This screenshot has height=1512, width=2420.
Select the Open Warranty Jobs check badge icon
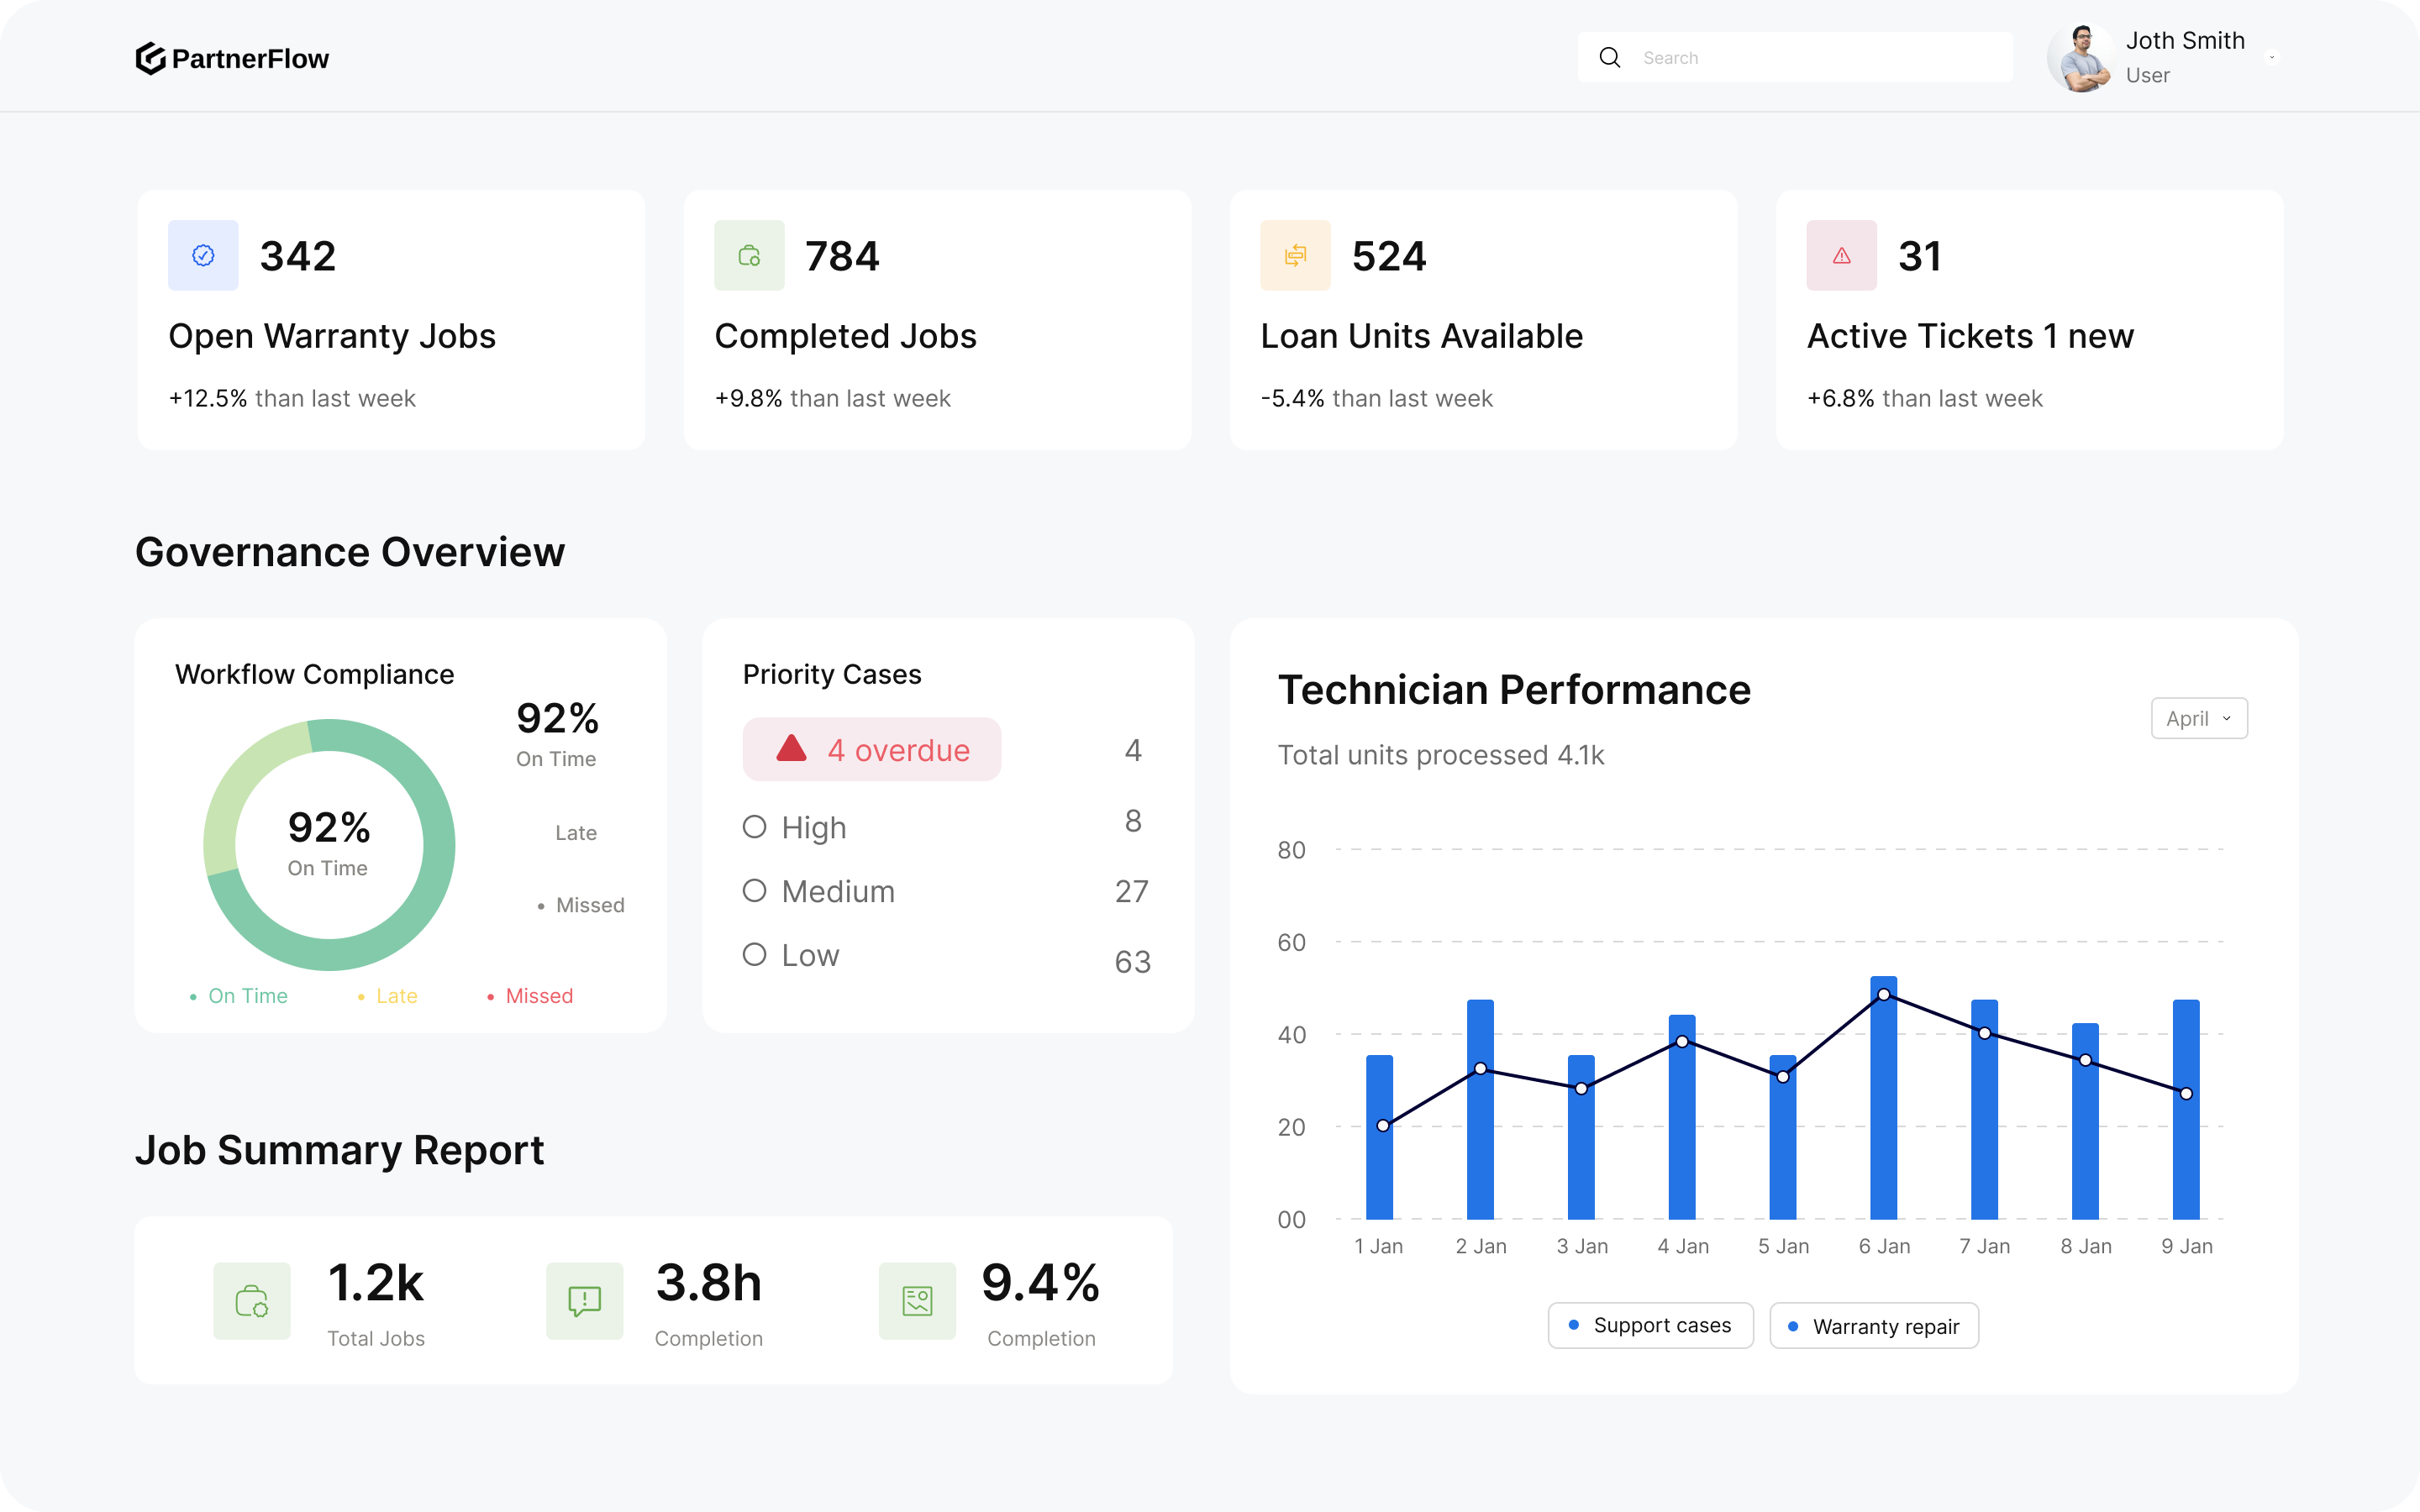click(x=203, y=255)
